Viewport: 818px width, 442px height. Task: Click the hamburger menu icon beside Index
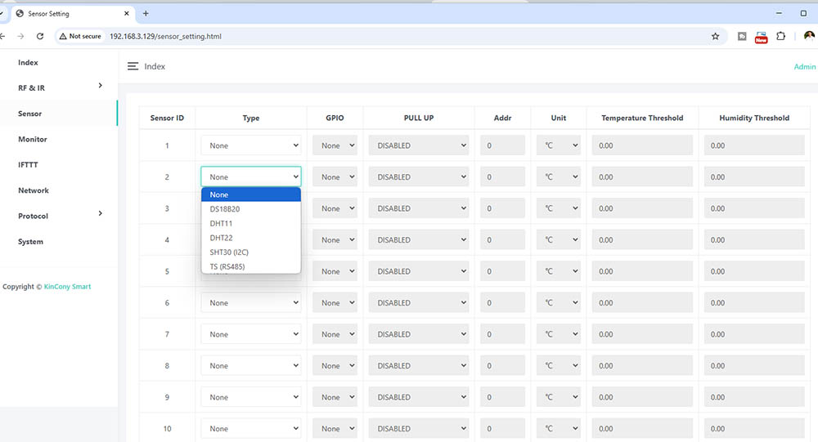(133, 66)
